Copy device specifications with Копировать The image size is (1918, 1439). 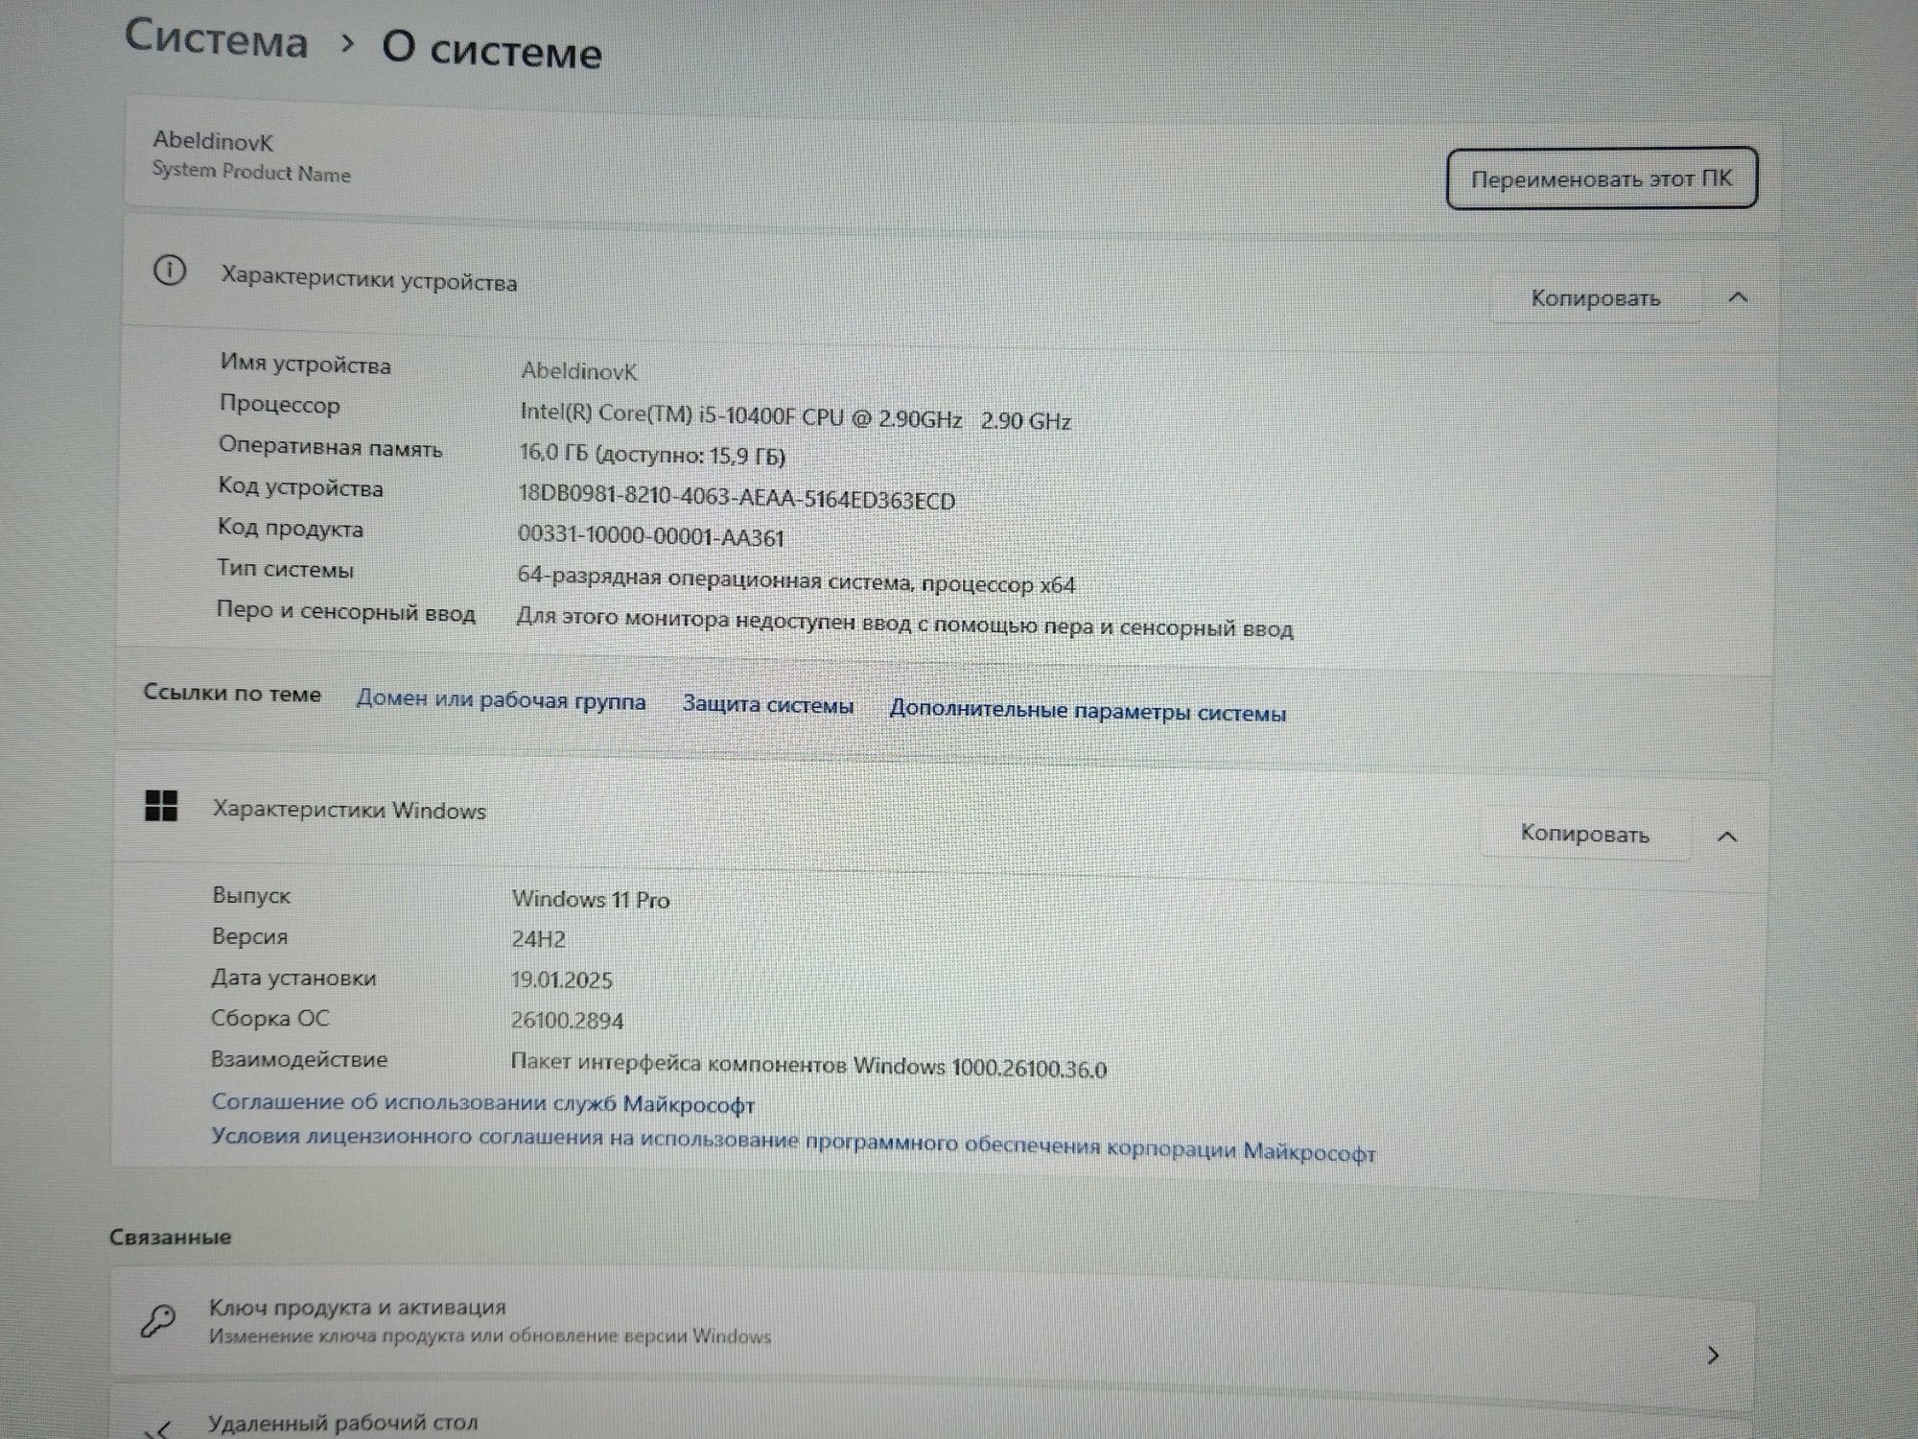coord(1595,298)
